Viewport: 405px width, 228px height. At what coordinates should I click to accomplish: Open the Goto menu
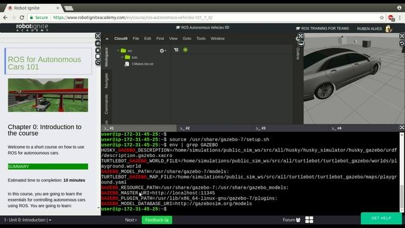[x=187, y=39]
